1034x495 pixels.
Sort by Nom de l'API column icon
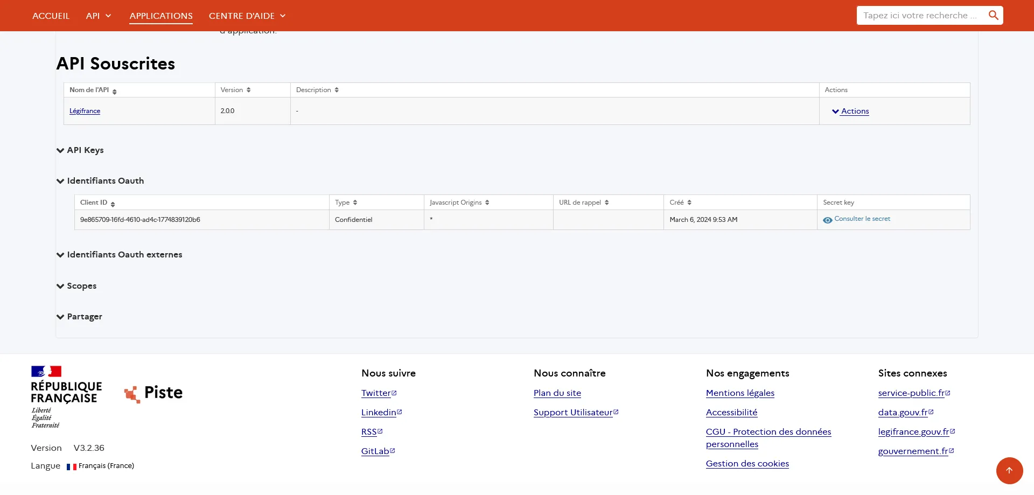[115, 92]
